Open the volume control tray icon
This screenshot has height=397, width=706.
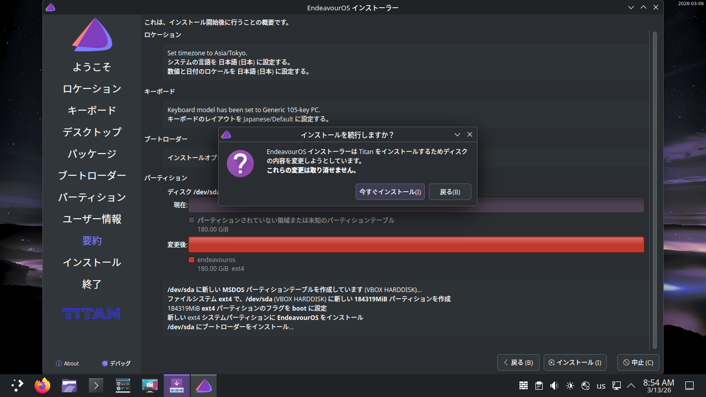pos(555,386)
